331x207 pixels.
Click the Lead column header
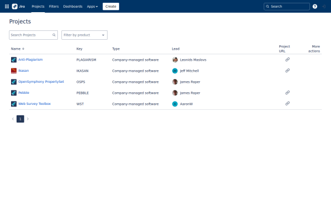point(175,49)
